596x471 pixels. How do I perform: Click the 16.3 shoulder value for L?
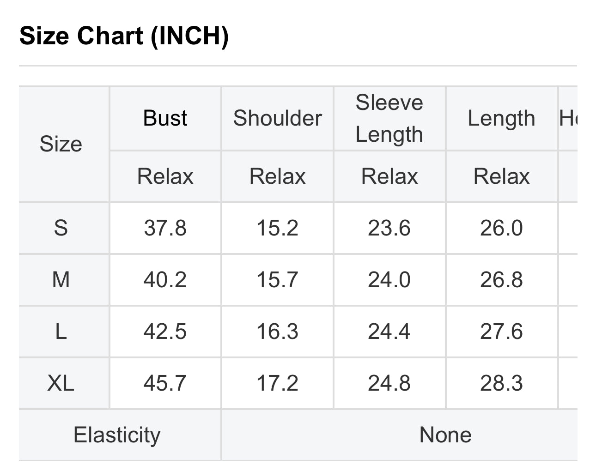[x=277, y=332]
